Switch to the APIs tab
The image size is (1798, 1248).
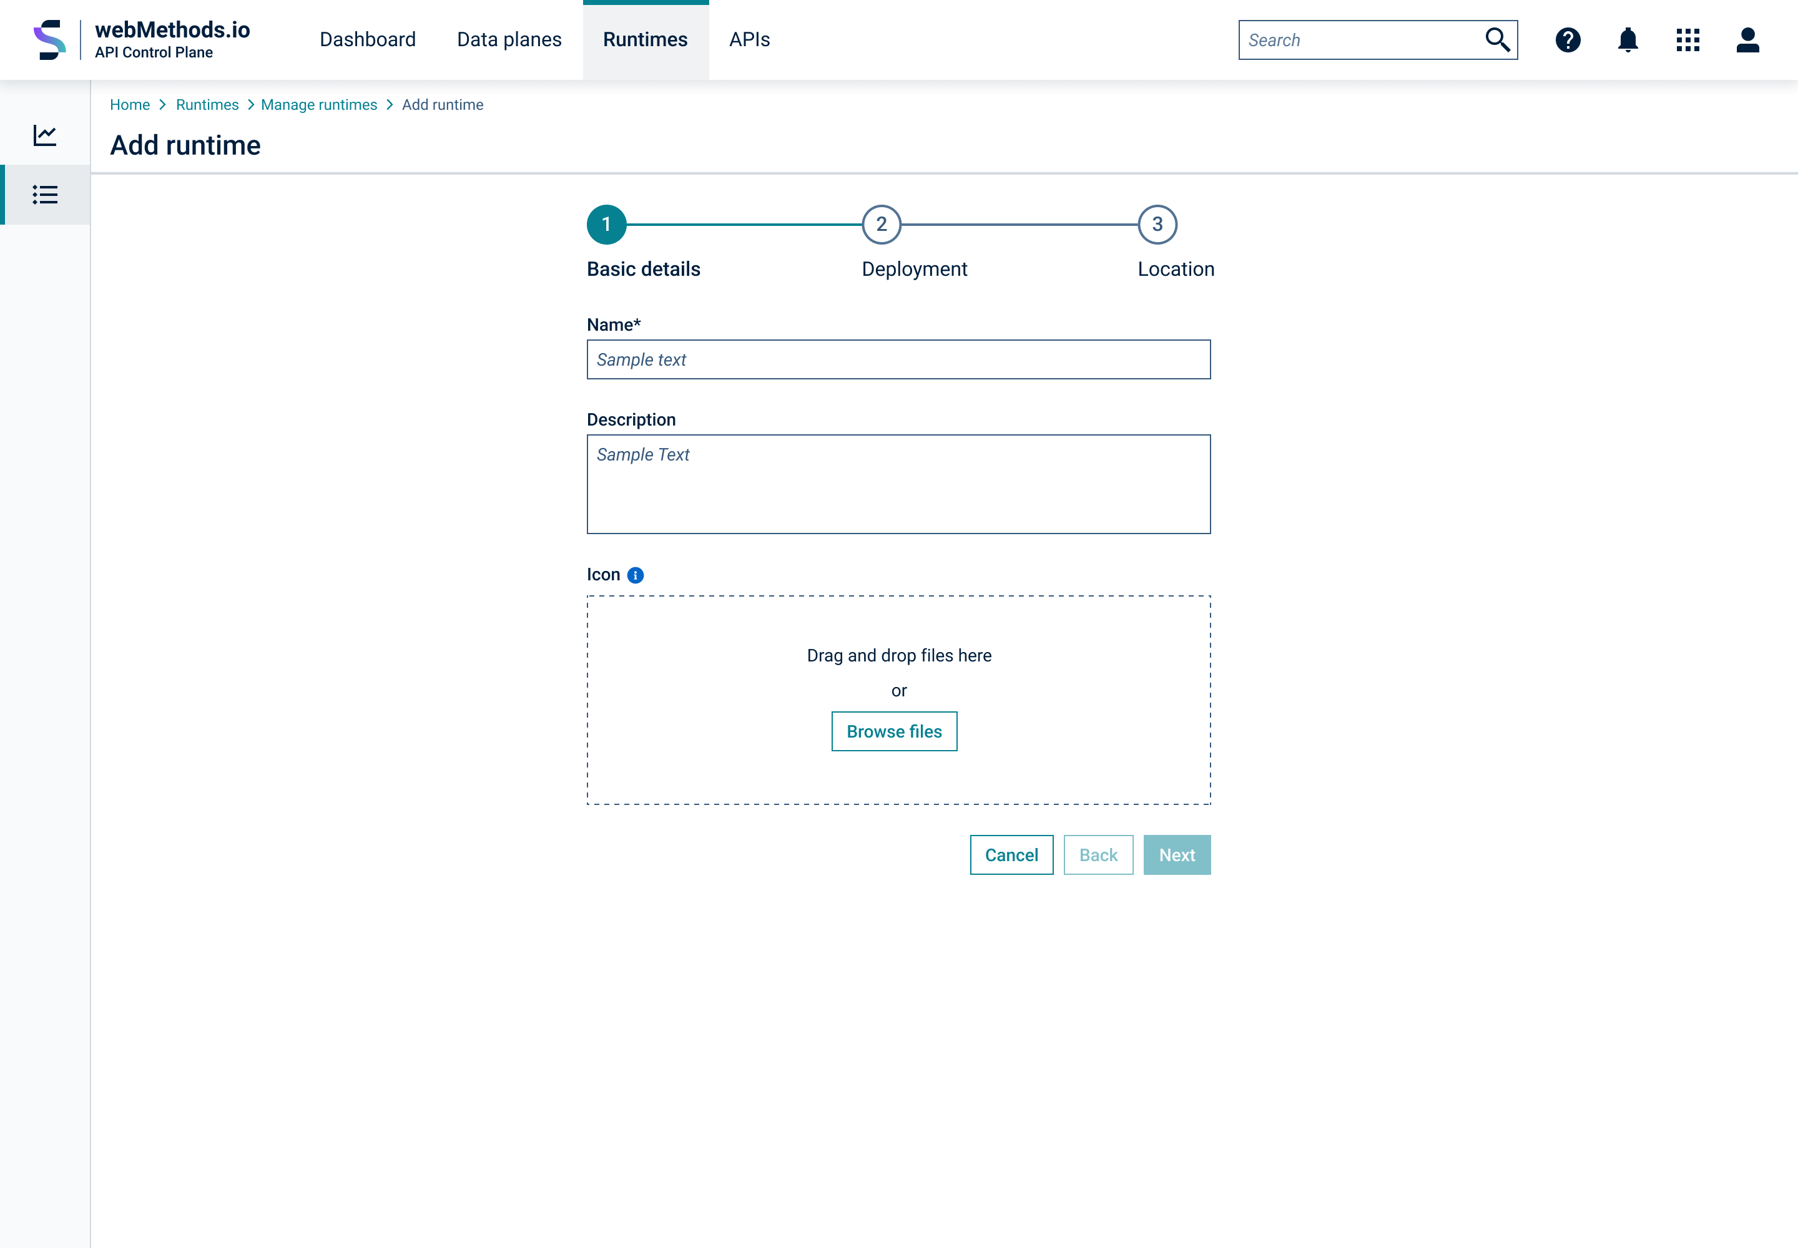click(750, 40)
